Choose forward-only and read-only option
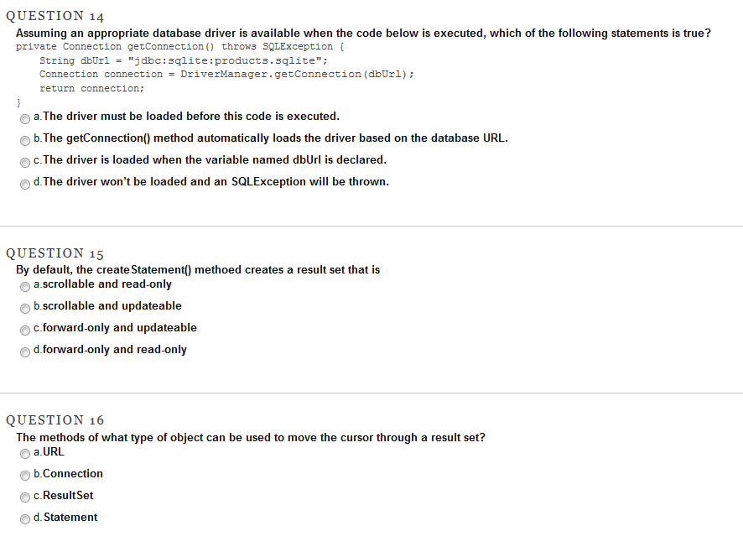 (x=25, y=352)
